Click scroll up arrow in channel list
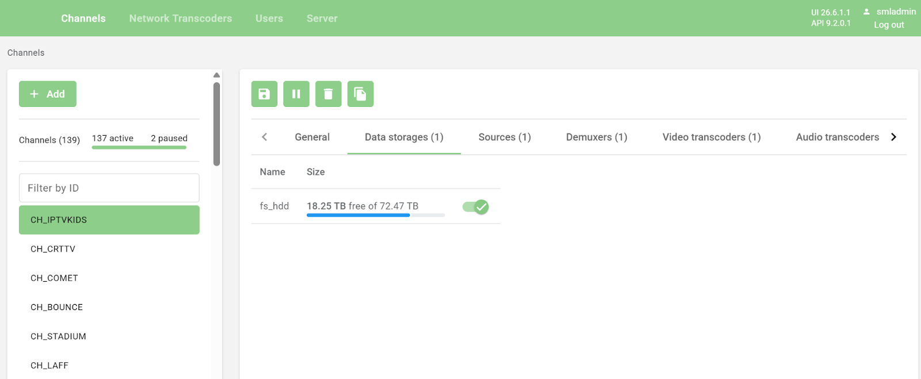The height and width of the screenshot is (379, 921). pyautogui.click(x=216, y=75)
